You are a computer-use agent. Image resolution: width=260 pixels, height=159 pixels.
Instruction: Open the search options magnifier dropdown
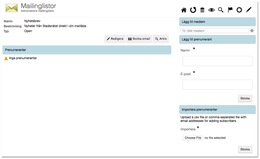pos(184,31)
